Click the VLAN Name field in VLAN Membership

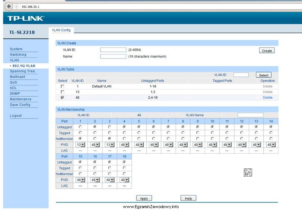pos(250,115)
